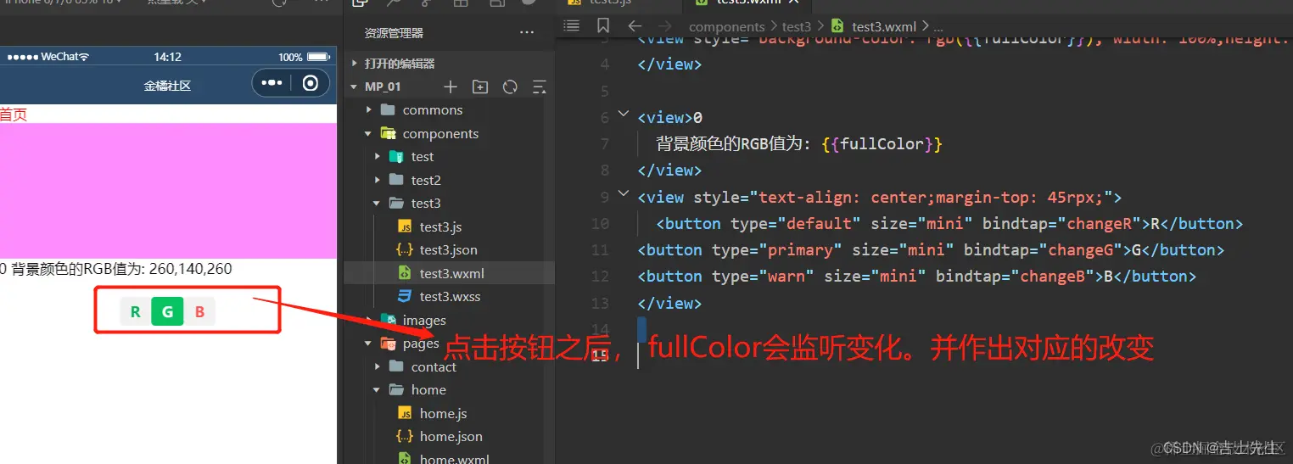Click the pink background color block
The width and height of the screenshot is (1293, 464).
(168, 191)
